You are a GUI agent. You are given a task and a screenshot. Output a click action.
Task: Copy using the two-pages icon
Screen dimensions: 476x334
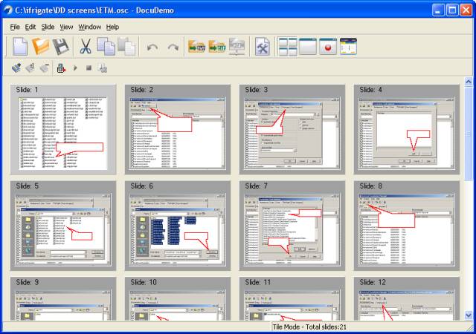tap(106, 47)
